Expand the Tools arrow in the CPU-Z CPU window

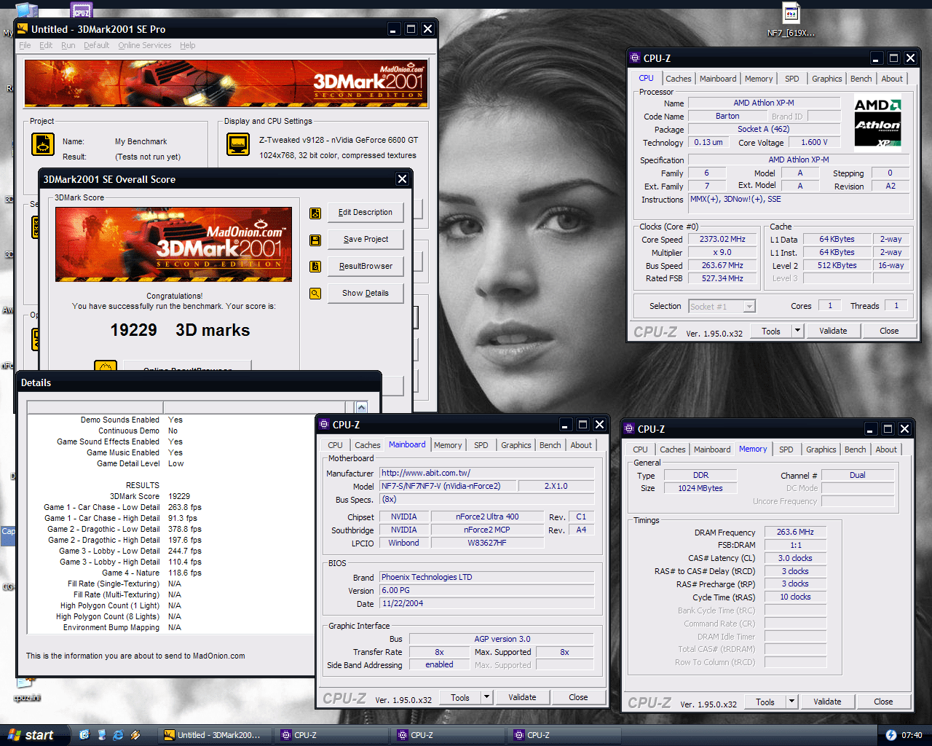click(x=797, y=331)
